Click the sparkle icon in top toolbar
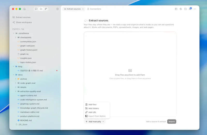This screenshot has height=135, width=207. (x=181, y=9)
